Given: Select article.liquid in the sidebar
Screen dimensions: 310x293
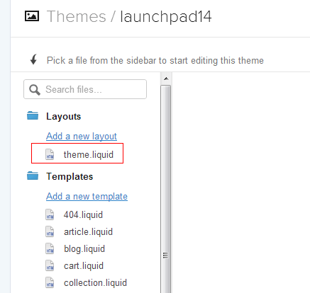Looking at the screenshot, I should coord(88,232).
